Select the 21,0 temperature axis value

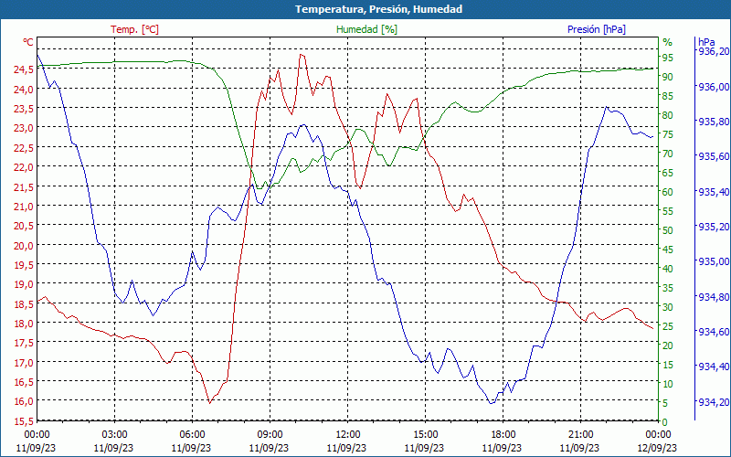point(24,206)
